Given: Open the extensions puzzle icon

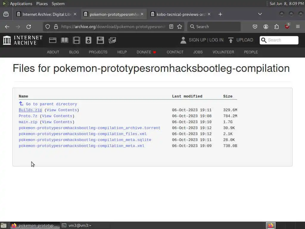Looking at the screenshot, I should pos(276,27).
